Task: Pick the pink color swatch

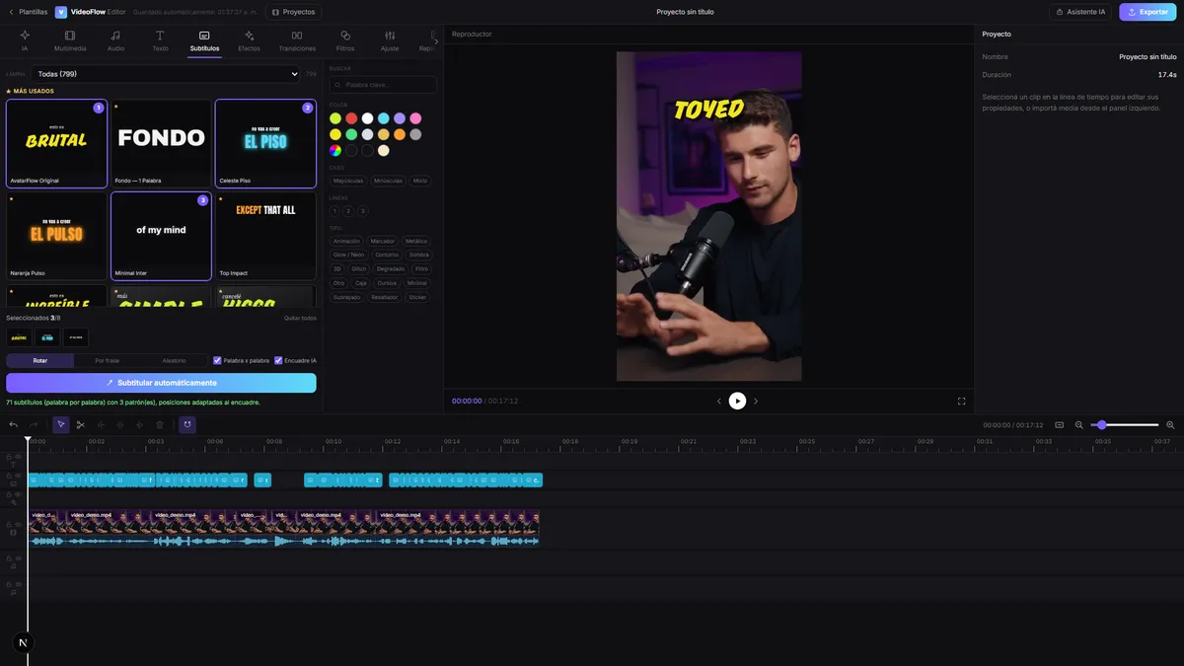Action: coord(415,118)
